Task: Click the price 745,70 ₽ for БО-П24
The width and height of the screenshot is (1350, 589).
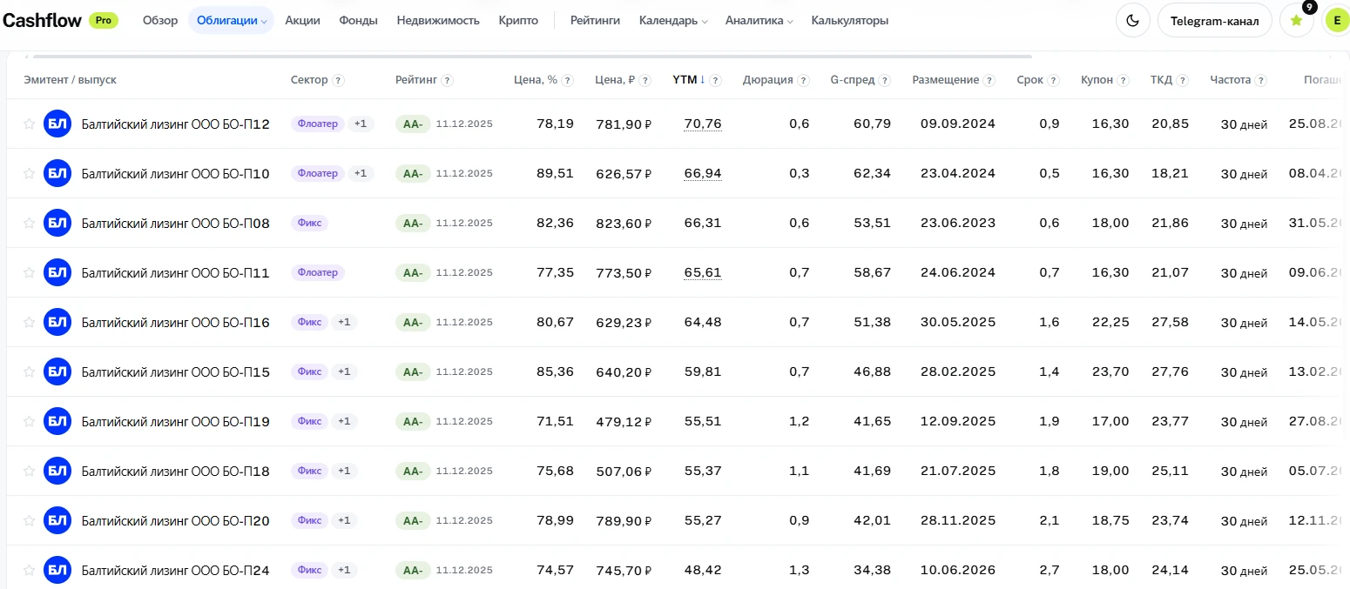Action: [624, 570]
